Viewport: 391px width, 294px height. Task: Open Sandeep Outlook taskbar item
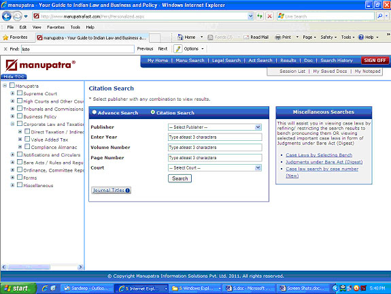(87, 289)
